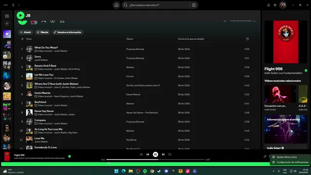Open Encore album link
Image resolution: width=311 pixels, height=175 pixels.
[x=130, y=76]
